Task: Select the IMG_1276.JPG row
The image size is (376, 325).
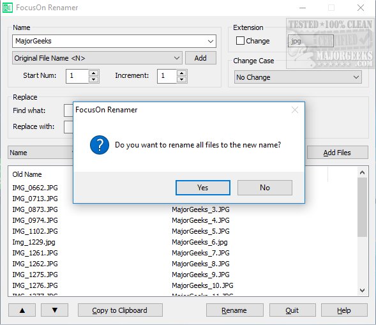Action: point(35,285)
